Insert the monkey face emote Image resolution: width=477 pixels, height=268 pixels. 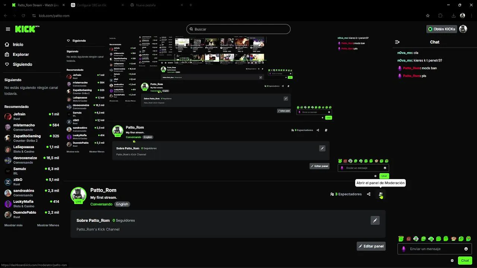[454, 239]
